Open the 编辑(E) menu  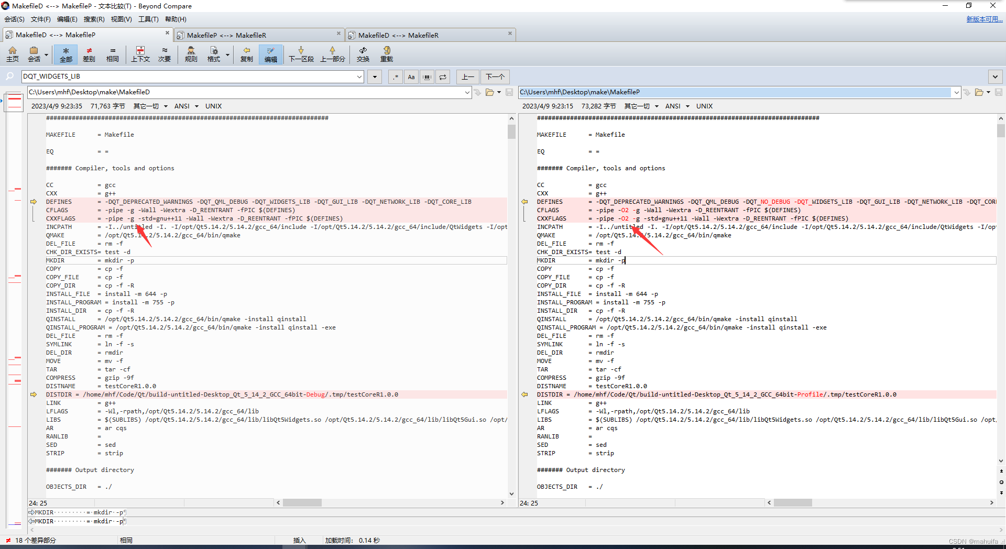tap(67, 19)
